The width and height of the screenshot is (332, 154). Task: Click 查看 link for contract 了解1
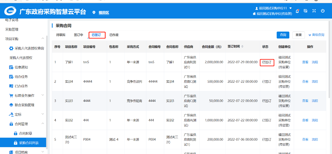coord(305,62)
